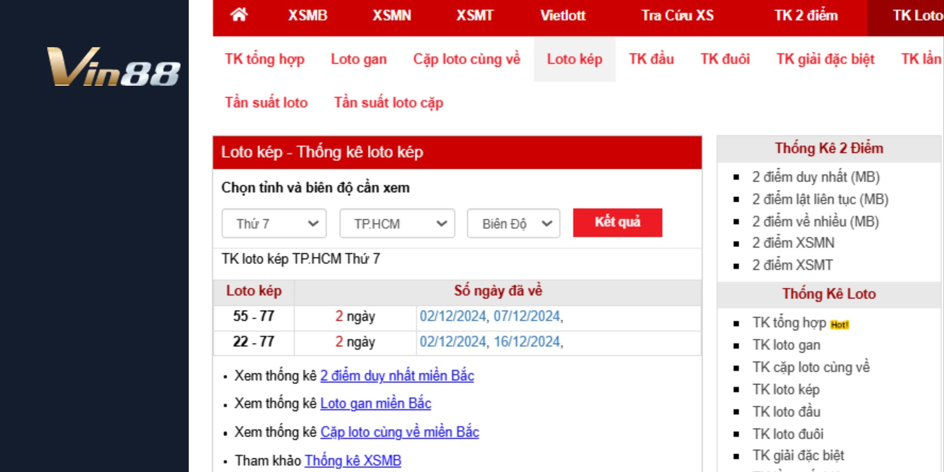This screenshot has height=472, width=944.
Task: Open 2 điểm duy nhất miền Bắc link
Action: tap(397, 376)
